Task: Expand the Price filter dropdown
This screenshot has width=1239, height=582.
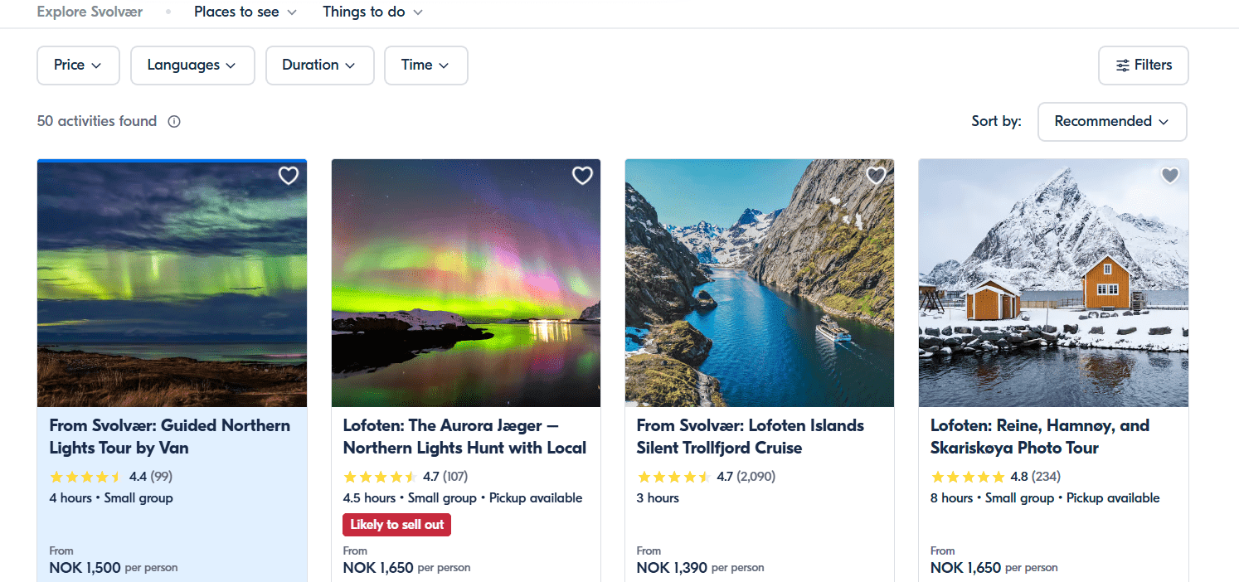Action: coord(78,65)
